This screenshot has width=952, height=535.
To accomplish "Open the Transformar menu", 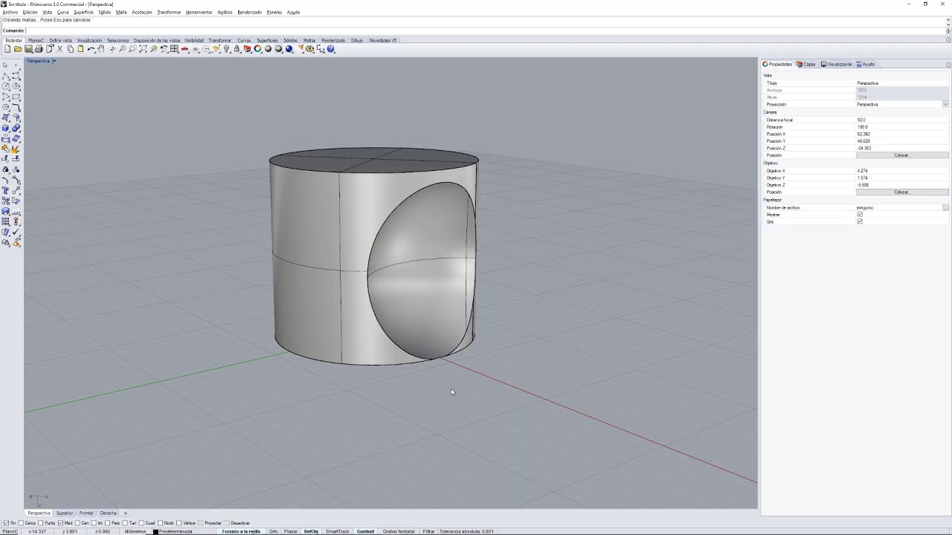I will point(169,13).
